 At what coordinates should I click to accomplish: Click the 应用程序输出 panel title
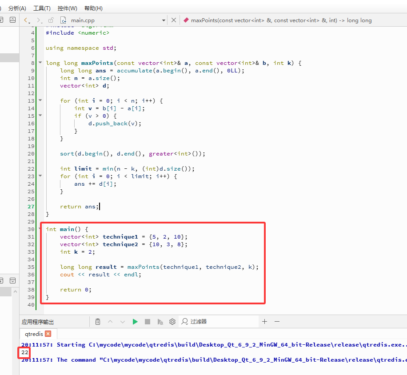38,322
